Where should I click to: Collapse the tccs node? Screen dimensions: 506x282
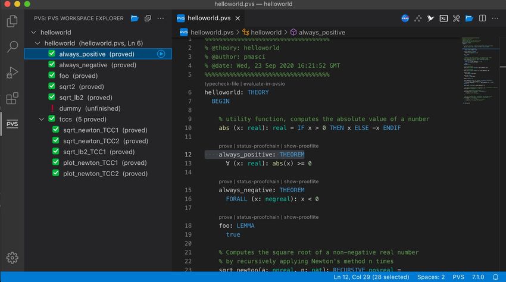[x=41, y=120]
